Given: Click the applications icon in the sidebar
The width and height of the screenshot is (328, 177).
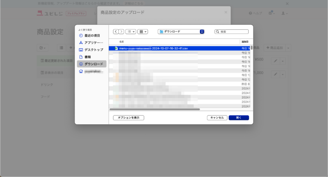Looking at the screenshot, I should coord(81,42).
